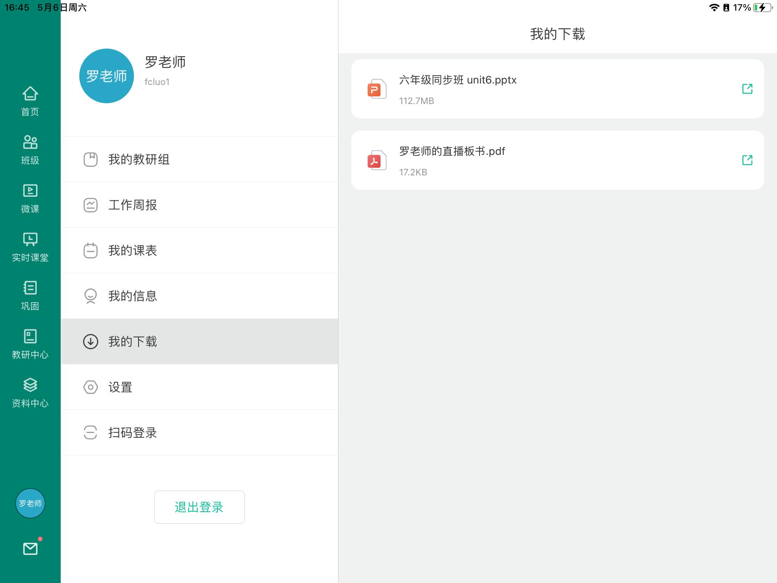Click the PDF file type icon

[x=377, y=160]
